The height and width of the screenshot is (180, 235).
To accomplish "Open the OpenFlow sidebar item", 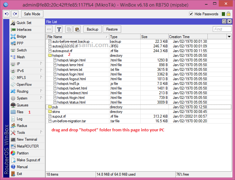I will [27, 85].
